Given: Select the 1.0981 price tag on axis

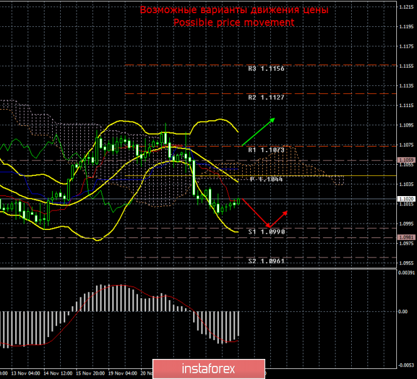Looking at the screenshot, I should coord(406,237).
